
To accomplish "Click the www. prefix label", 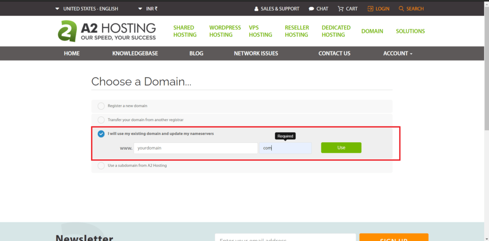I will point(126,148).
